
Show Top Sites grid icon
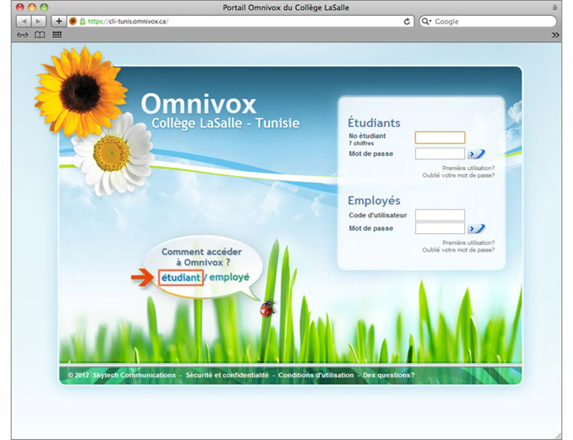coord(57,35)
